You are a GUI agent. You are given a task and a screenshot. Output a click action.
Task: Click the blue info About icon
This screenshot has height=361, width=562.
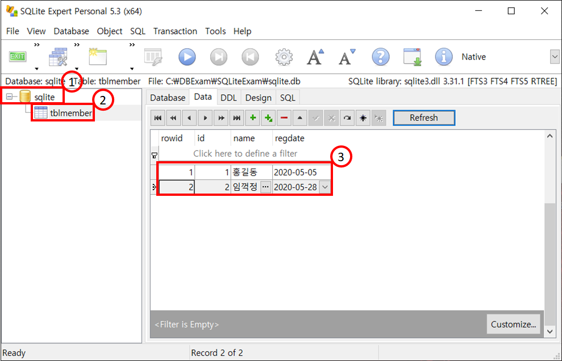[444, 57]
